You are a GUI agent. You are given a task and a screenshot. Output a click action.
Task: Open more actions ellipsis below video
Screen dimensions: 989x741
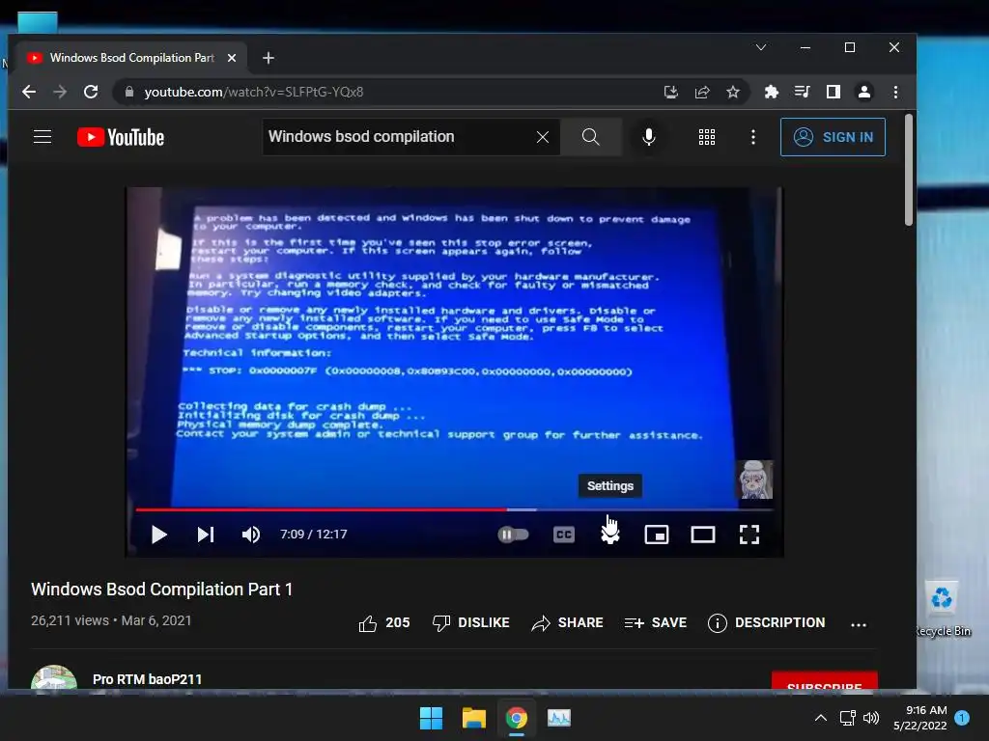pos(859,624)
